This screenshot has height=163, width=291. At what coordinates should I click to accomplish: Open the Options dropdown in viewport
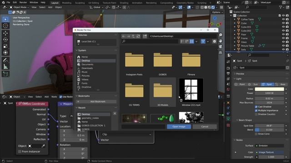pyautogui.click(x=217, y=12)
